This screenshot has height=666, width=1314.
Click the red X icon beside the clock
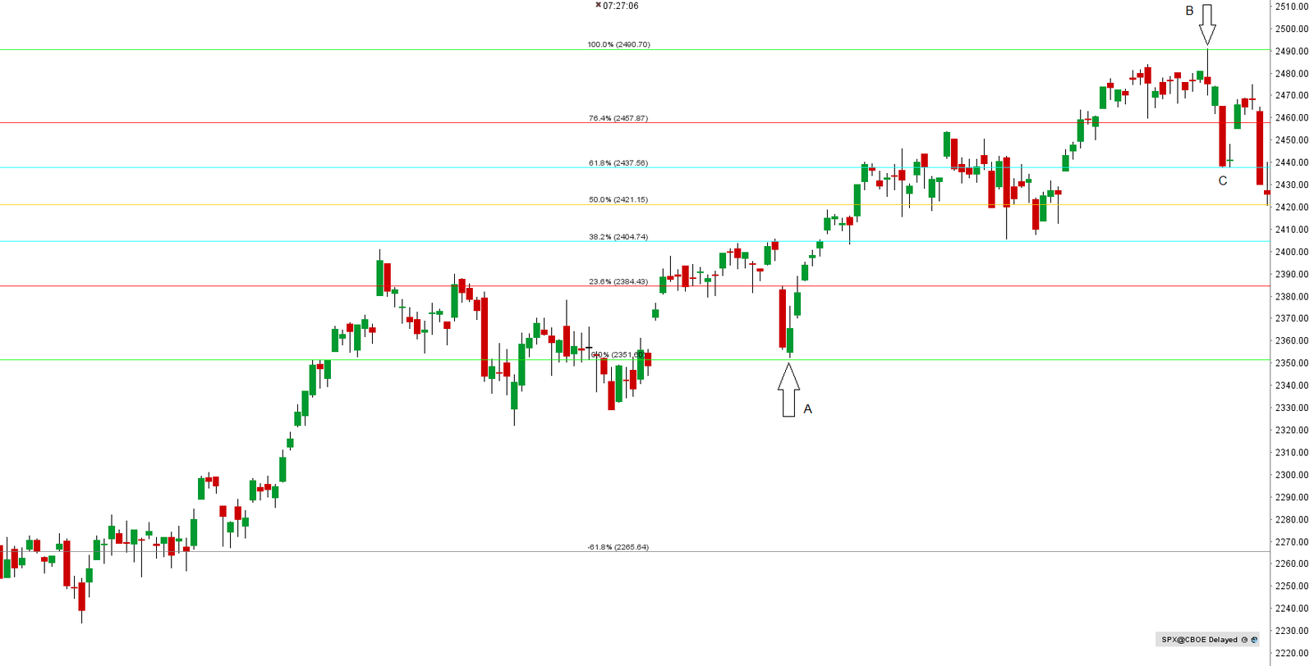click(598, 5)
